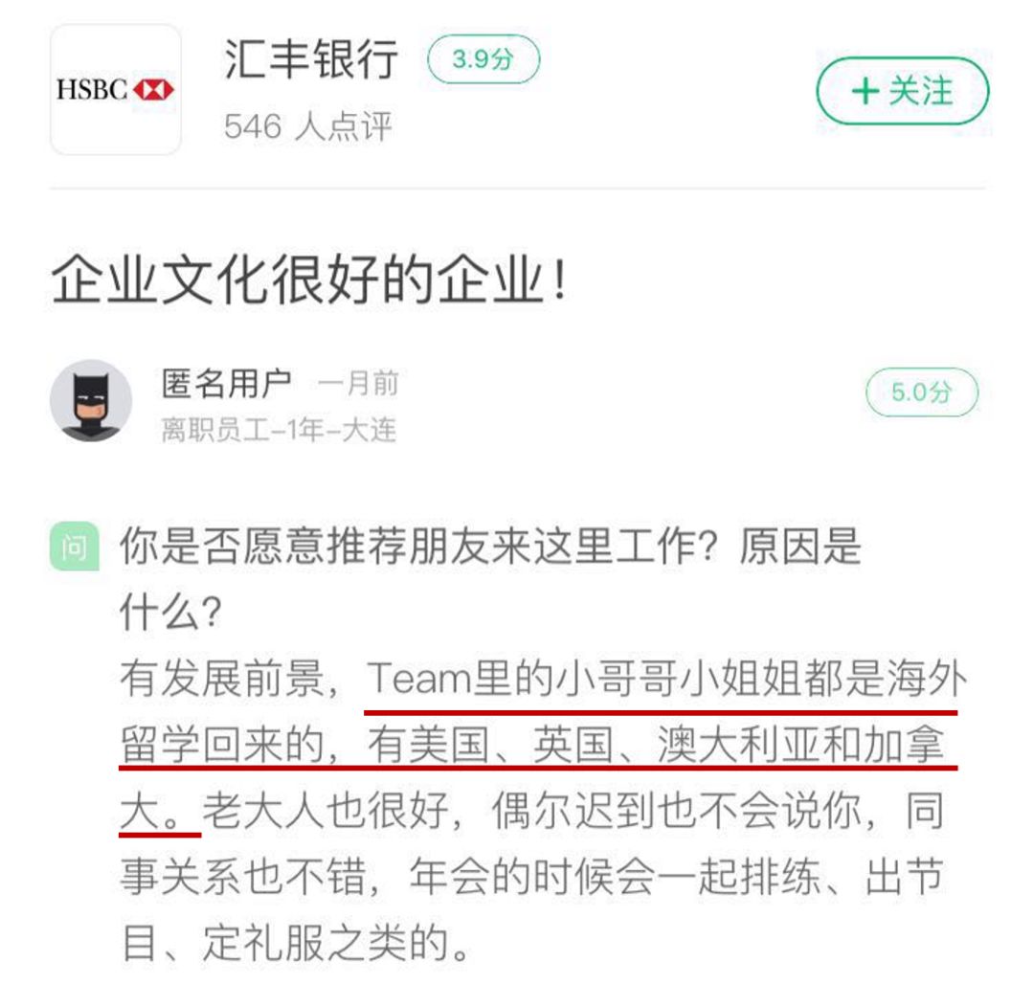This screenshot has width=1034, height=1007.
Task: Click the last line 定礼服之类的
Action: click(326, 942)
